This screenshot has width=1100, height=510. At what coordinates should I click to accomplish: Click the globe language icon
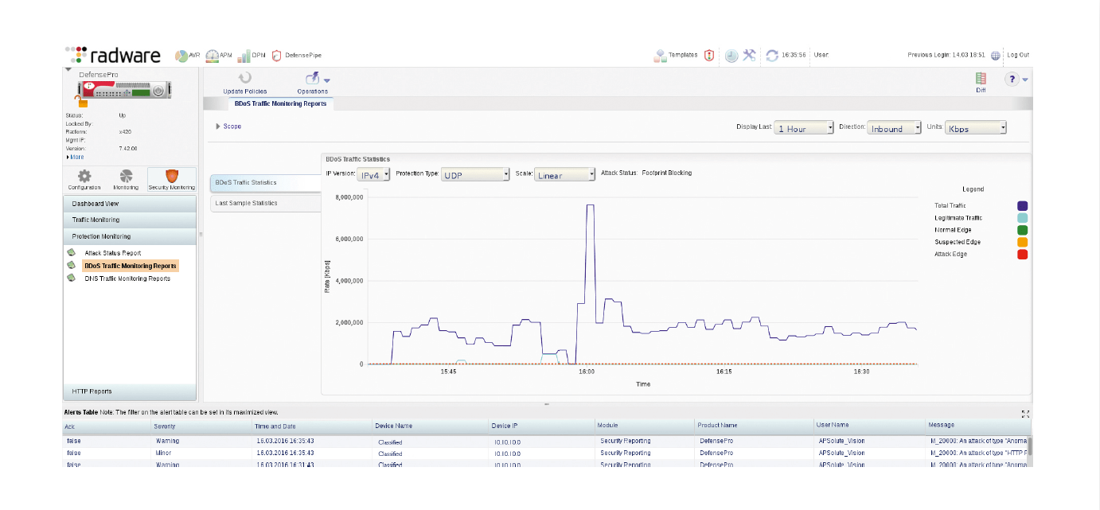996,56
